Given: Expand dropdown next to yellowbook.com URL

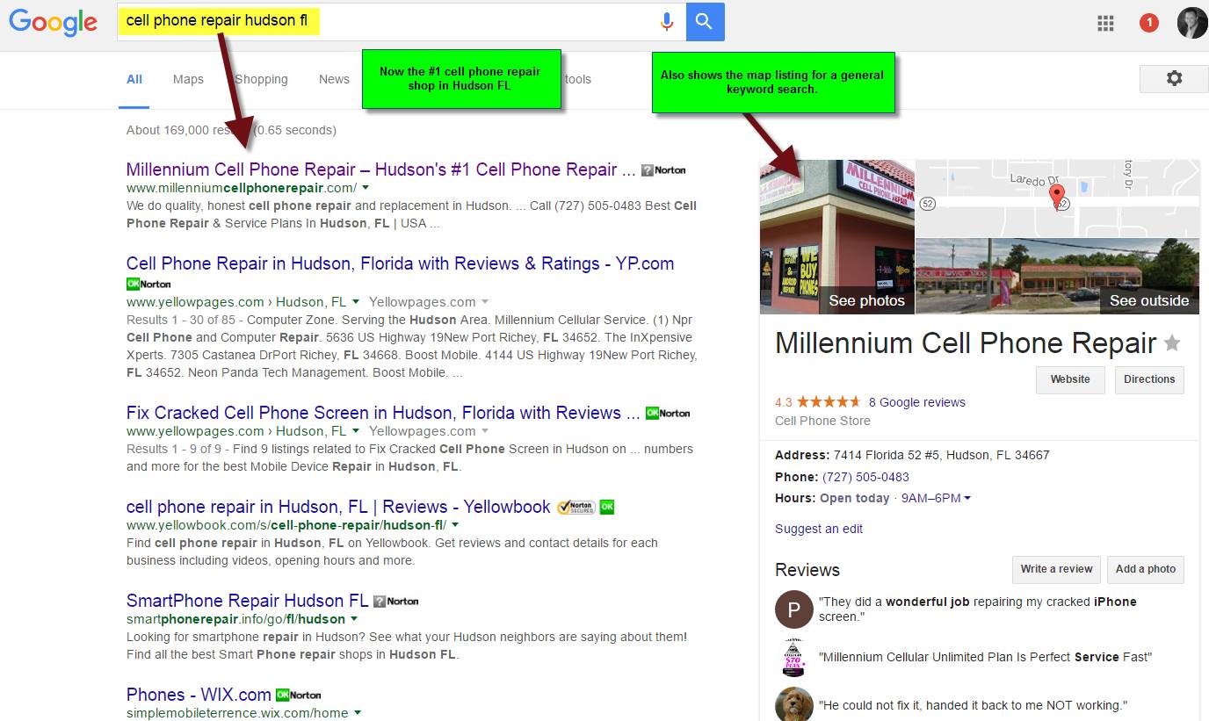Looking at the screenshot, I should [x=455, y=525].
